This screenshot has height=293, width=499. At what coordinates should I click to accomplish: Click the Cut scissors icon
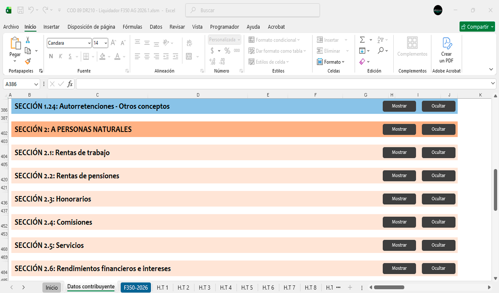coord(28,40)
